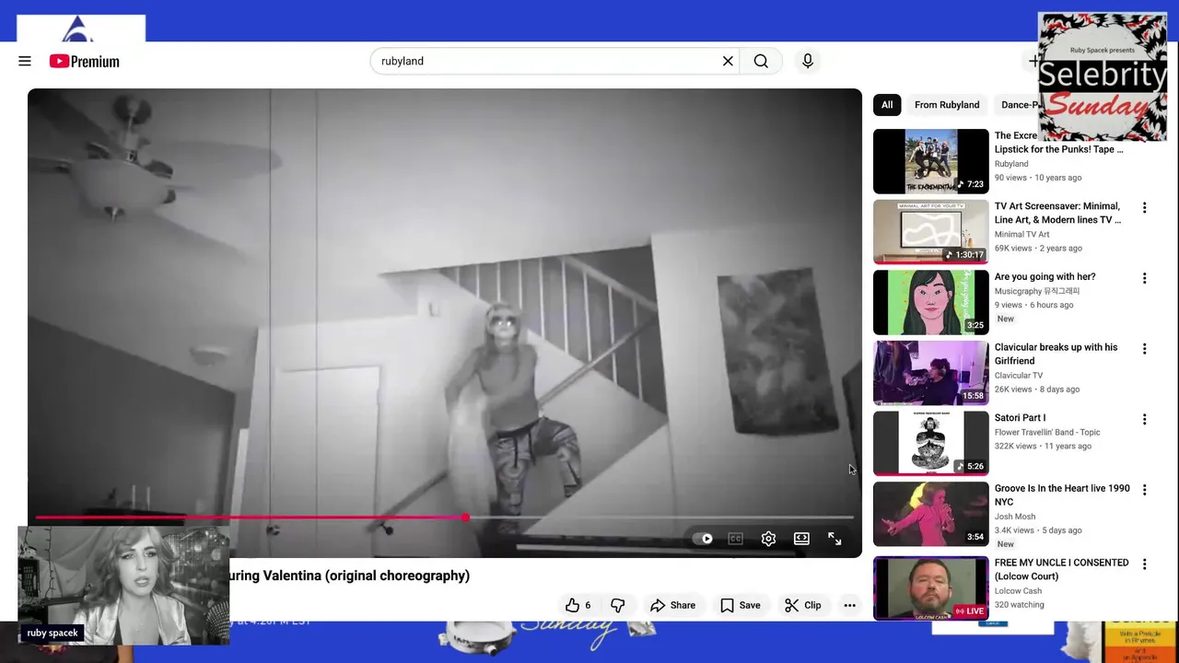Enter full screen in the video player
The width and height of the screenshot is (1179, 663).
835,539
